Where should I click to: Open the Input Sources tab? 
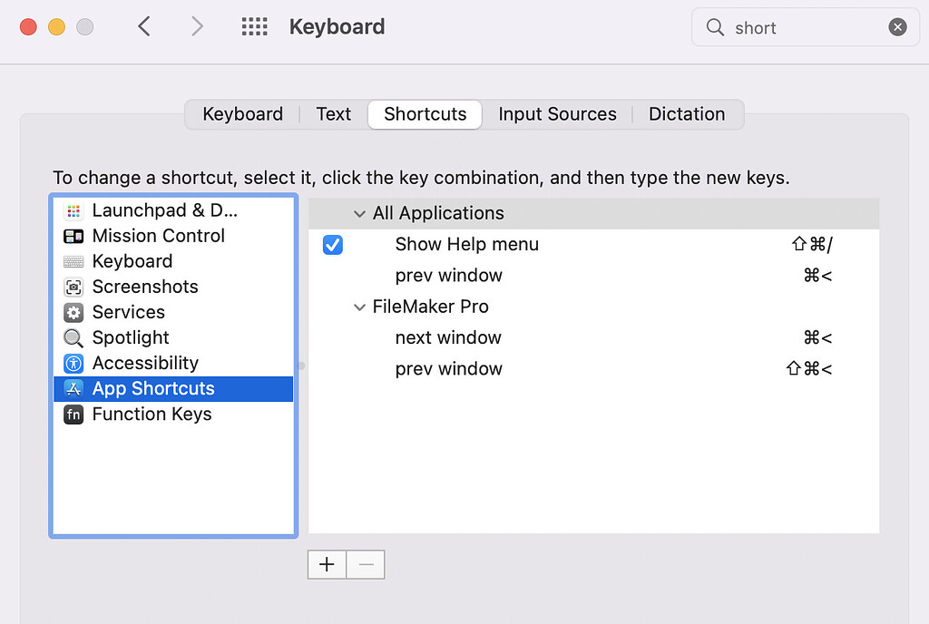point(557,114)
